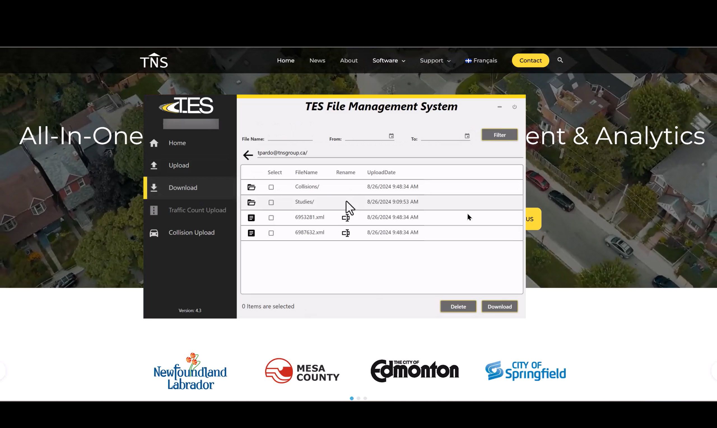Click the rename icon for 6953281.xml
This screenshot has height=428, width=717.
tap(346, 218)
